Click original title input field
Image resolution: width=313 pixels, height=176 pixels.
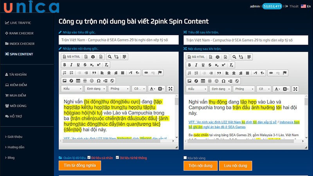point(119,40)
